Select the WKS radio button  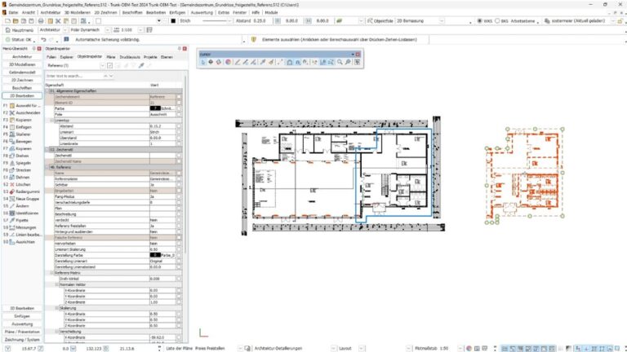479,20
